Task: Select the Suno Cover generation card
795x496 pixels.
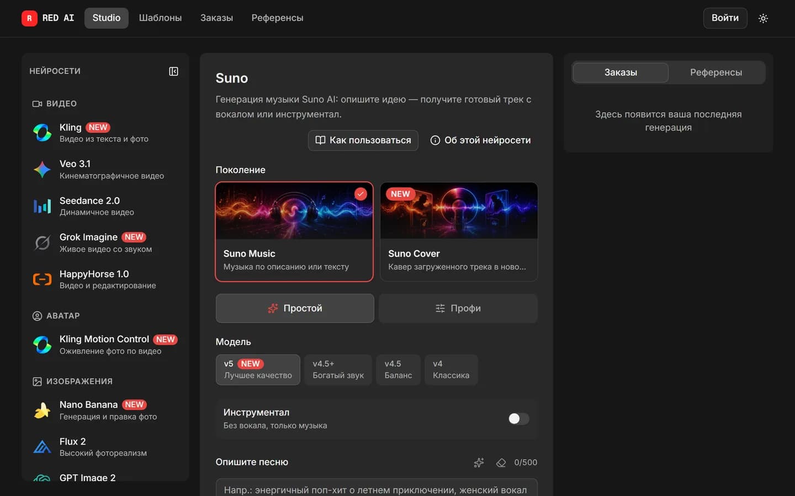Action: (x=459, y=231)
